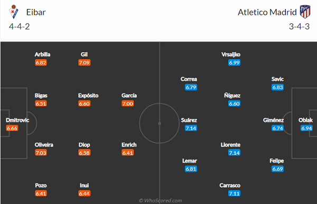
Task: Click the Eibar club crest icon
Action: 14,12
